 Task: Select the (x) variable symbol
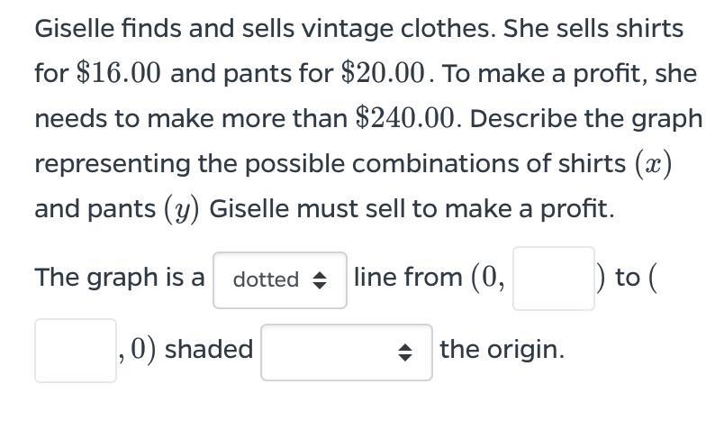pyautogui.click(x=654, y=164)
